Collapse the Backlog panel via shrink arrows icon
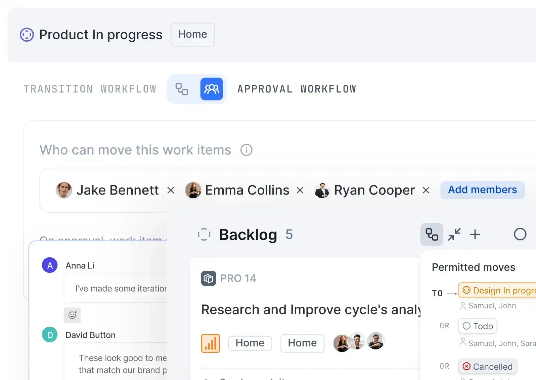Screen dimensions: 536x380 point(454,234)
